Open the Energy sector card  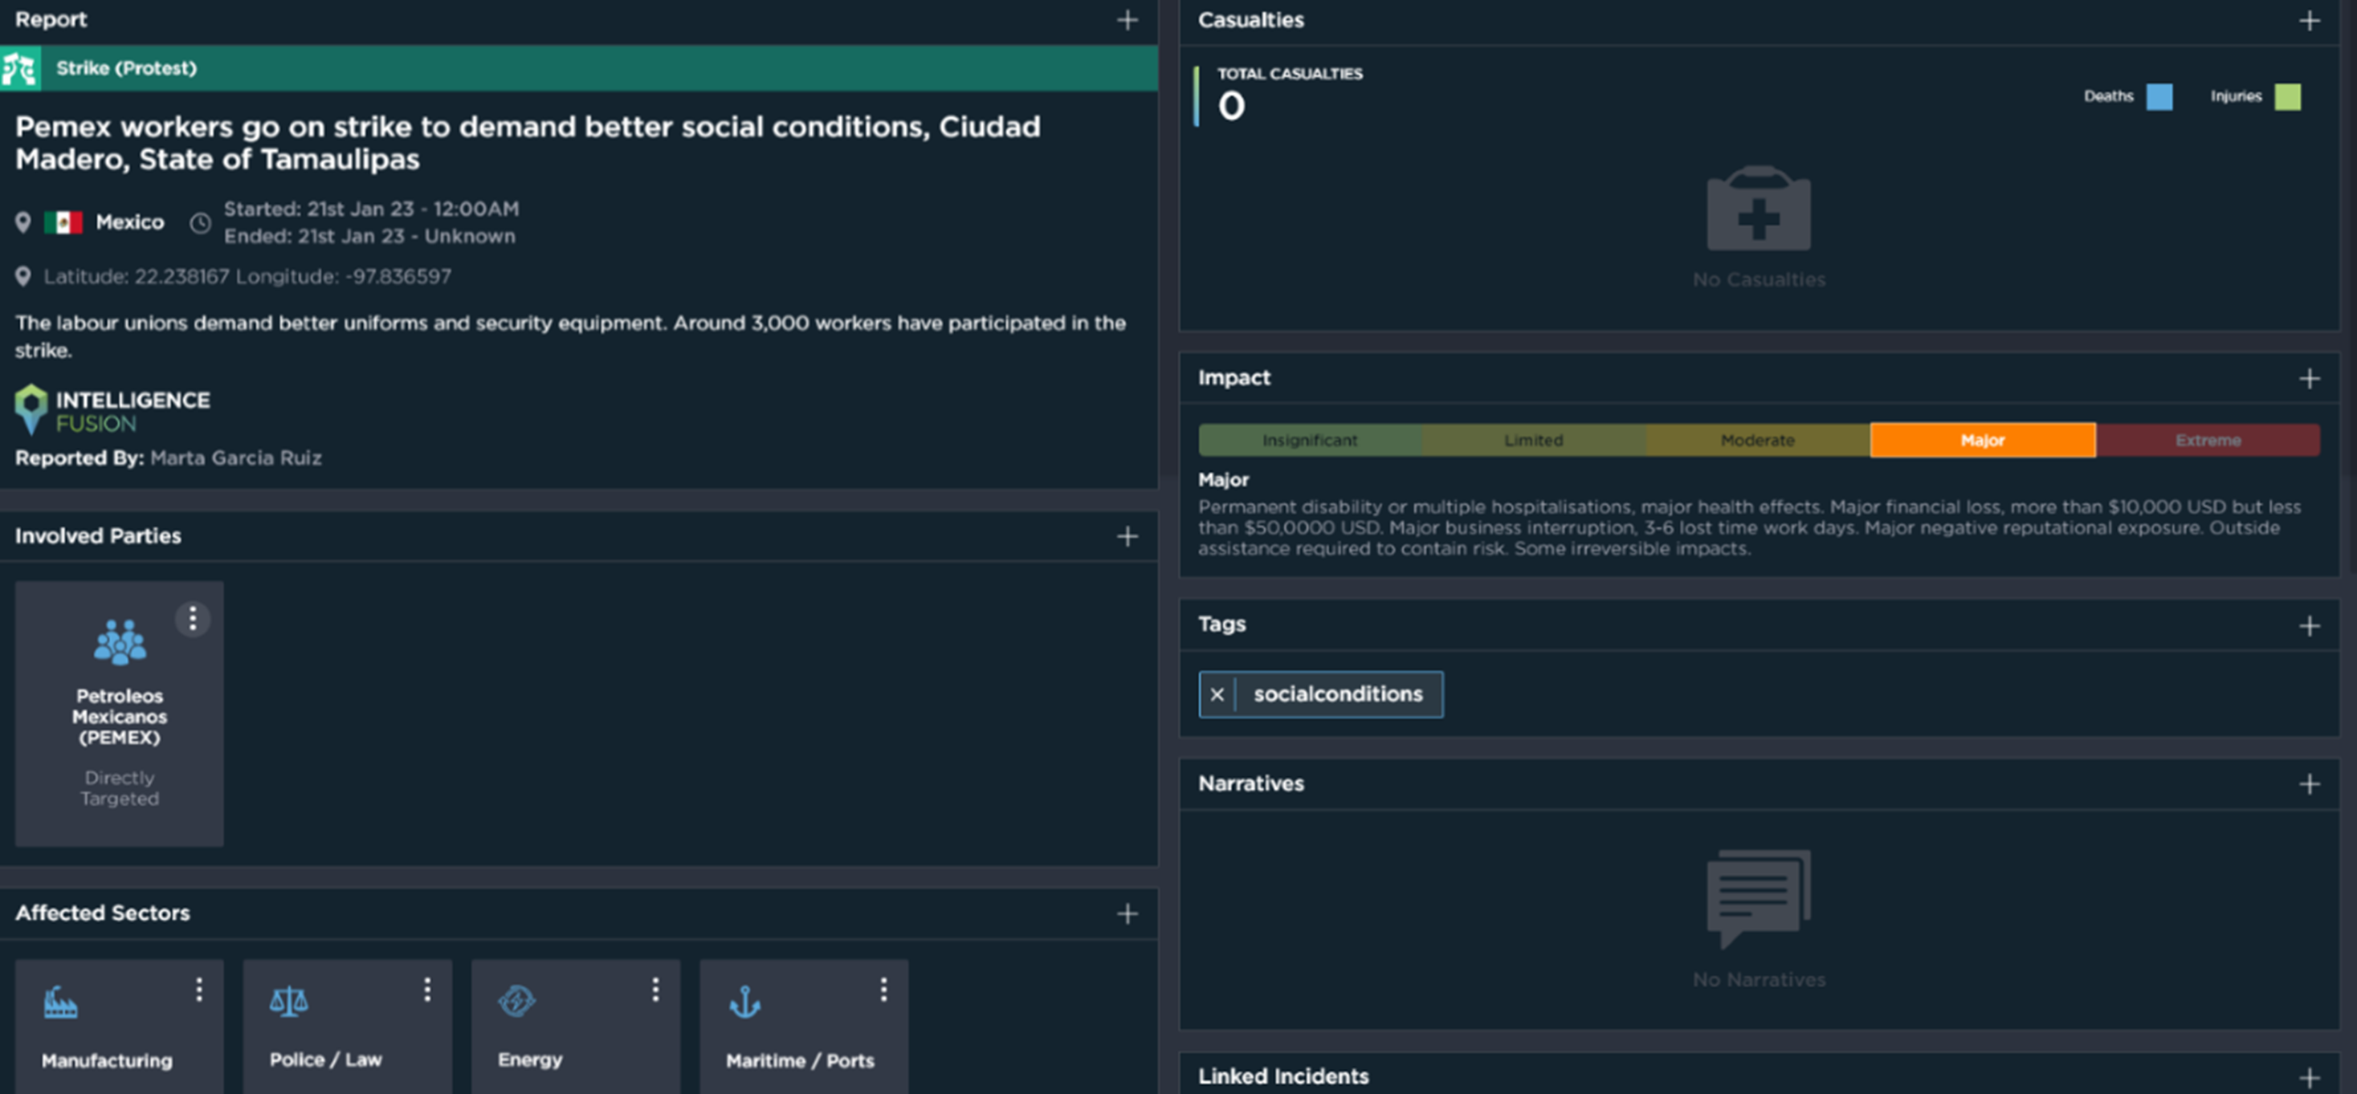tap(576, 1027)
